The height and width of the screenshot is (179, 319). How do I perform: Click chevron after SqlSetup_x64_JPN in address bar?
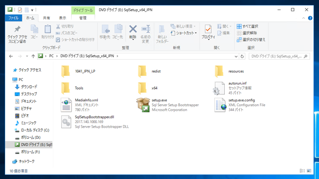pyautogui.click(x=117, y=56)
